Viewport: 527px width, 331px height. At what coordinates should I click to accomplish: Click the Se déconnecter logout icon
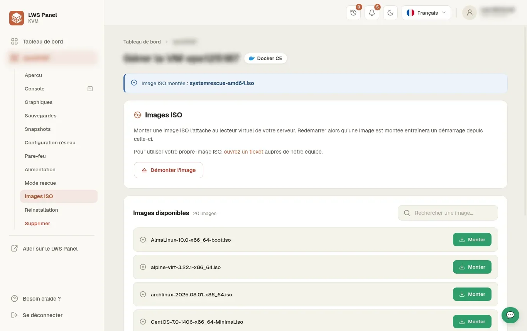(x=14, y=315)
